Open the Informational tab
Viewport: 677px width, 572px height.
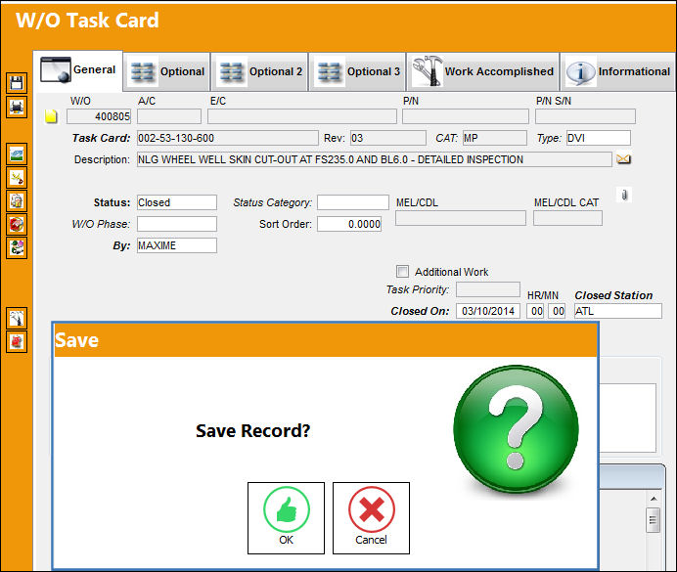pos(618,71)
